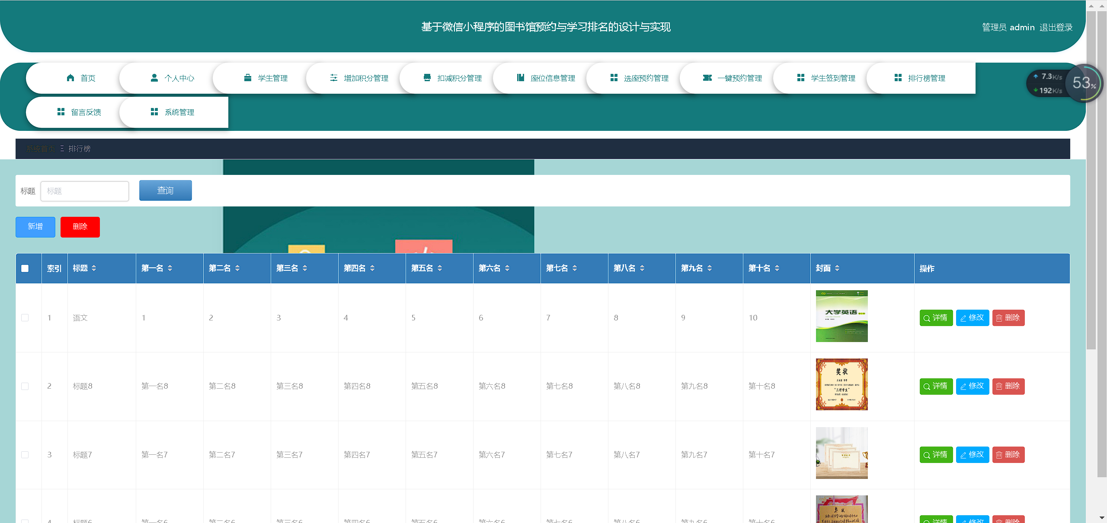The height and width of the screenshot is (523, 1107).
Task: Toggle the select-all checkbox in table header
Action: tap(25, 268)
